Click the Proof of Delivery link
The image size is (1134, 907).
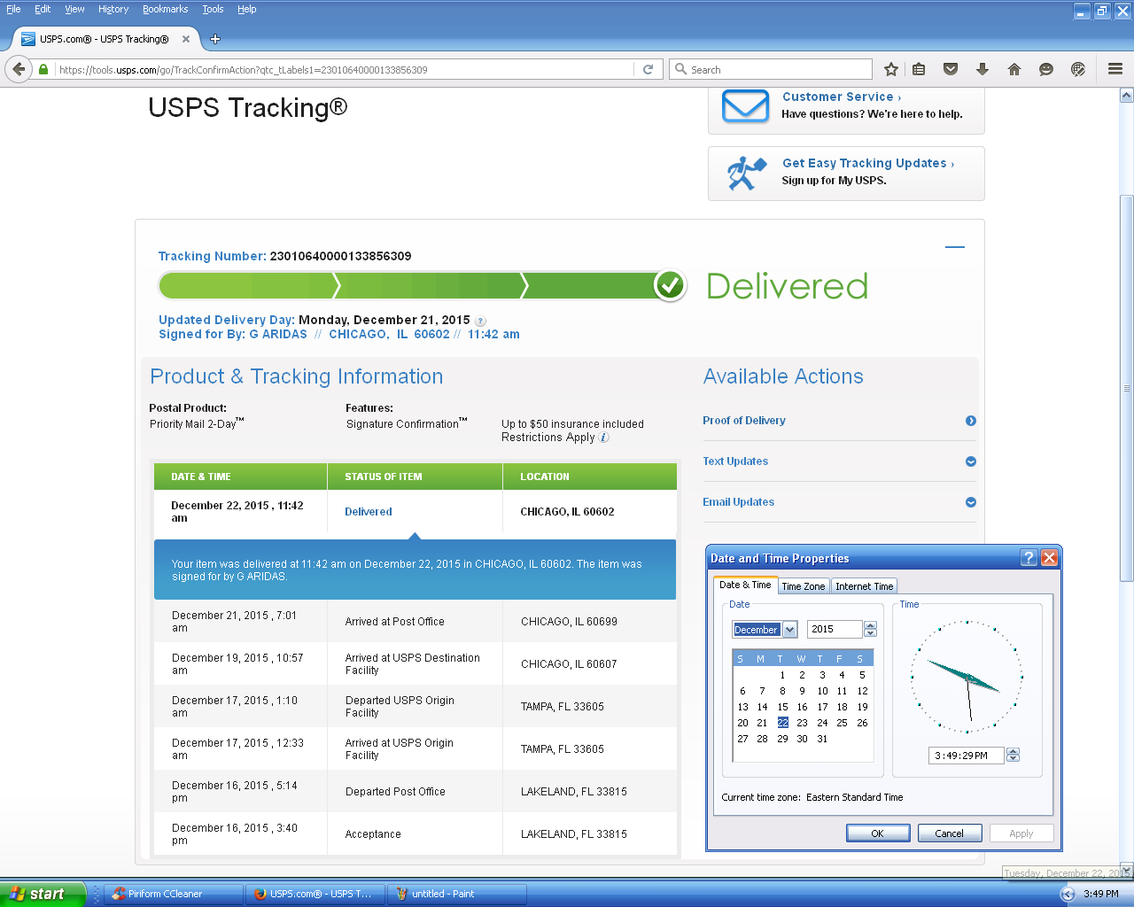[744, 421]
